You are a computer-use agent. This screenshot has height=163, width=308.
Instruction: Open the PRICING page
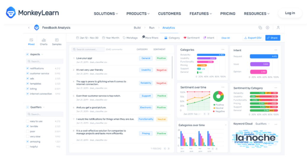click(228, 14)
